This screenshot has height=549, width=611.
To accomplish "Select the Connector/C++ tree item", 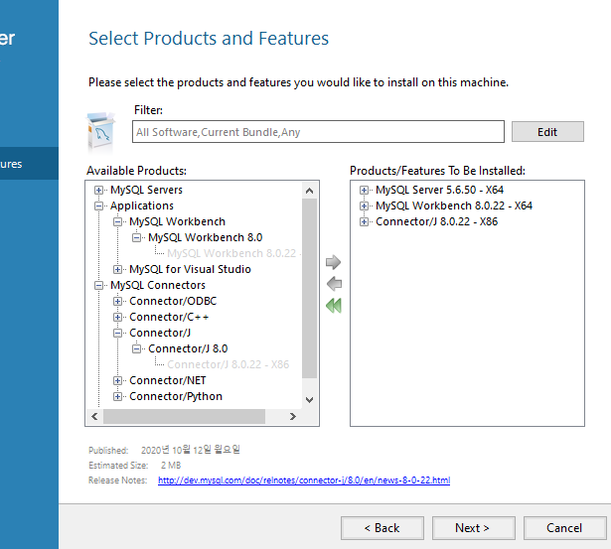I will 169,318.
